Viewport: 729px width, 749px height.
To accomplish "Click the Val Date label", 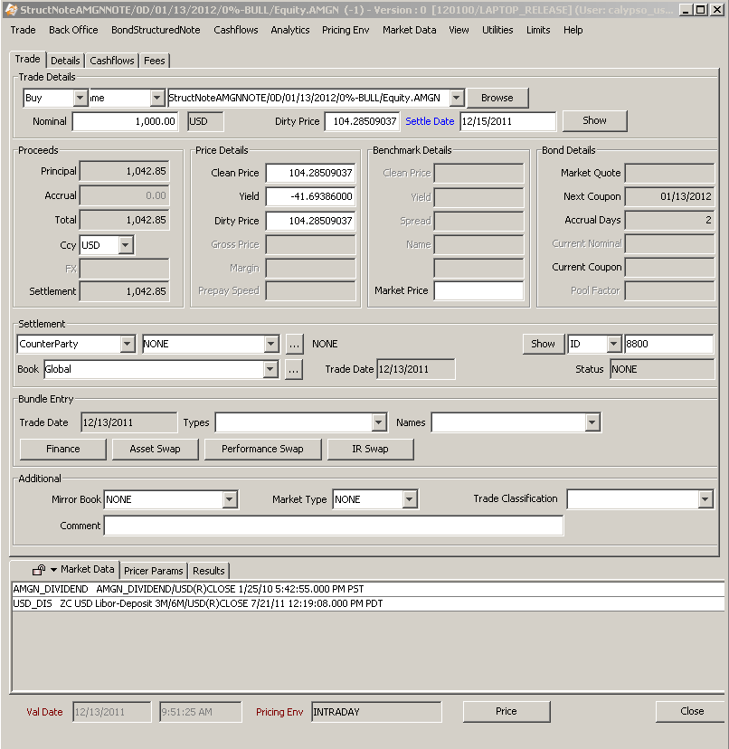I will pyautogui.click(x=44, y=712).
